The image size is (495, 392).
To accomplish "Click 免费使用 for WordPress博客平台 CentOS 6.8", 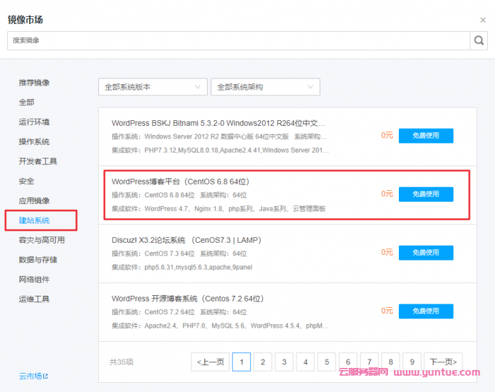I will point(426,194).
